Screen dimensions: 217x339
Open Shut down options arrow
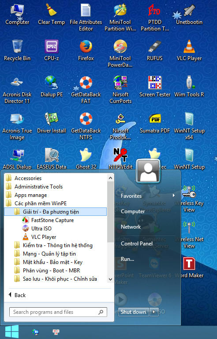click(154, 312)
